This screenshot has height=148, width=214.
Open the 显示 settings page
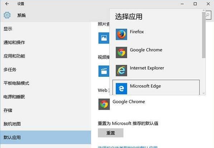[x=46, y=29]
